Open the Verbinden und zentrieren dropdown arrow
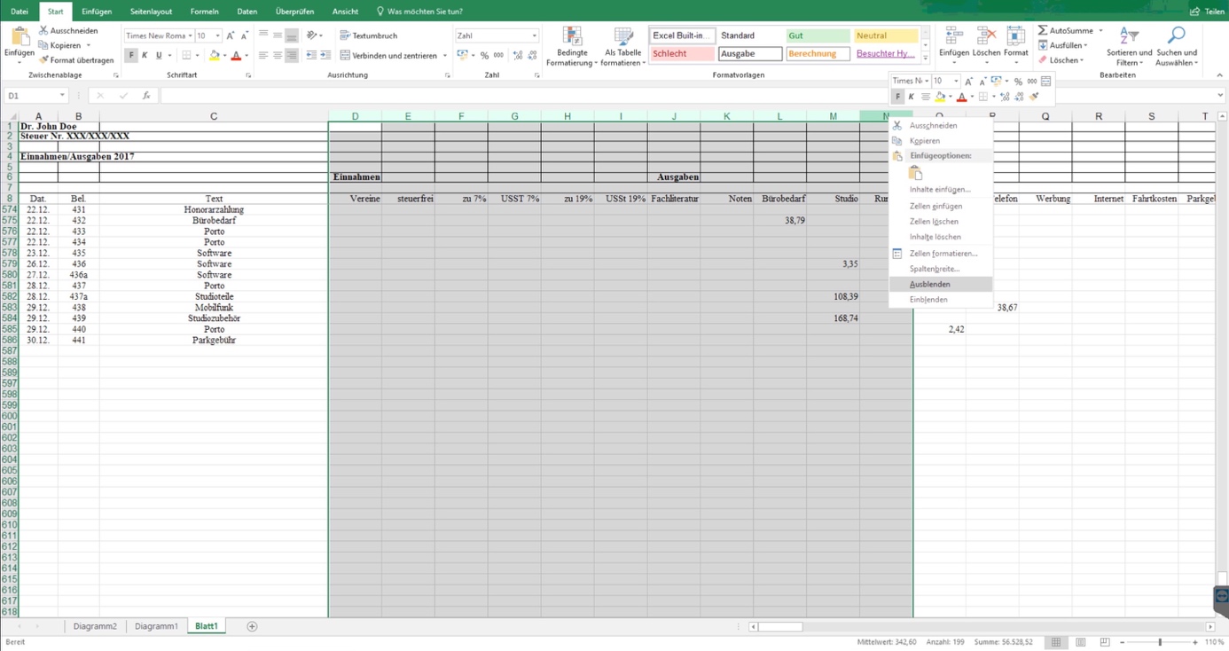The image size is (1229, 651). pyautogui.click(x=445, y=55)
